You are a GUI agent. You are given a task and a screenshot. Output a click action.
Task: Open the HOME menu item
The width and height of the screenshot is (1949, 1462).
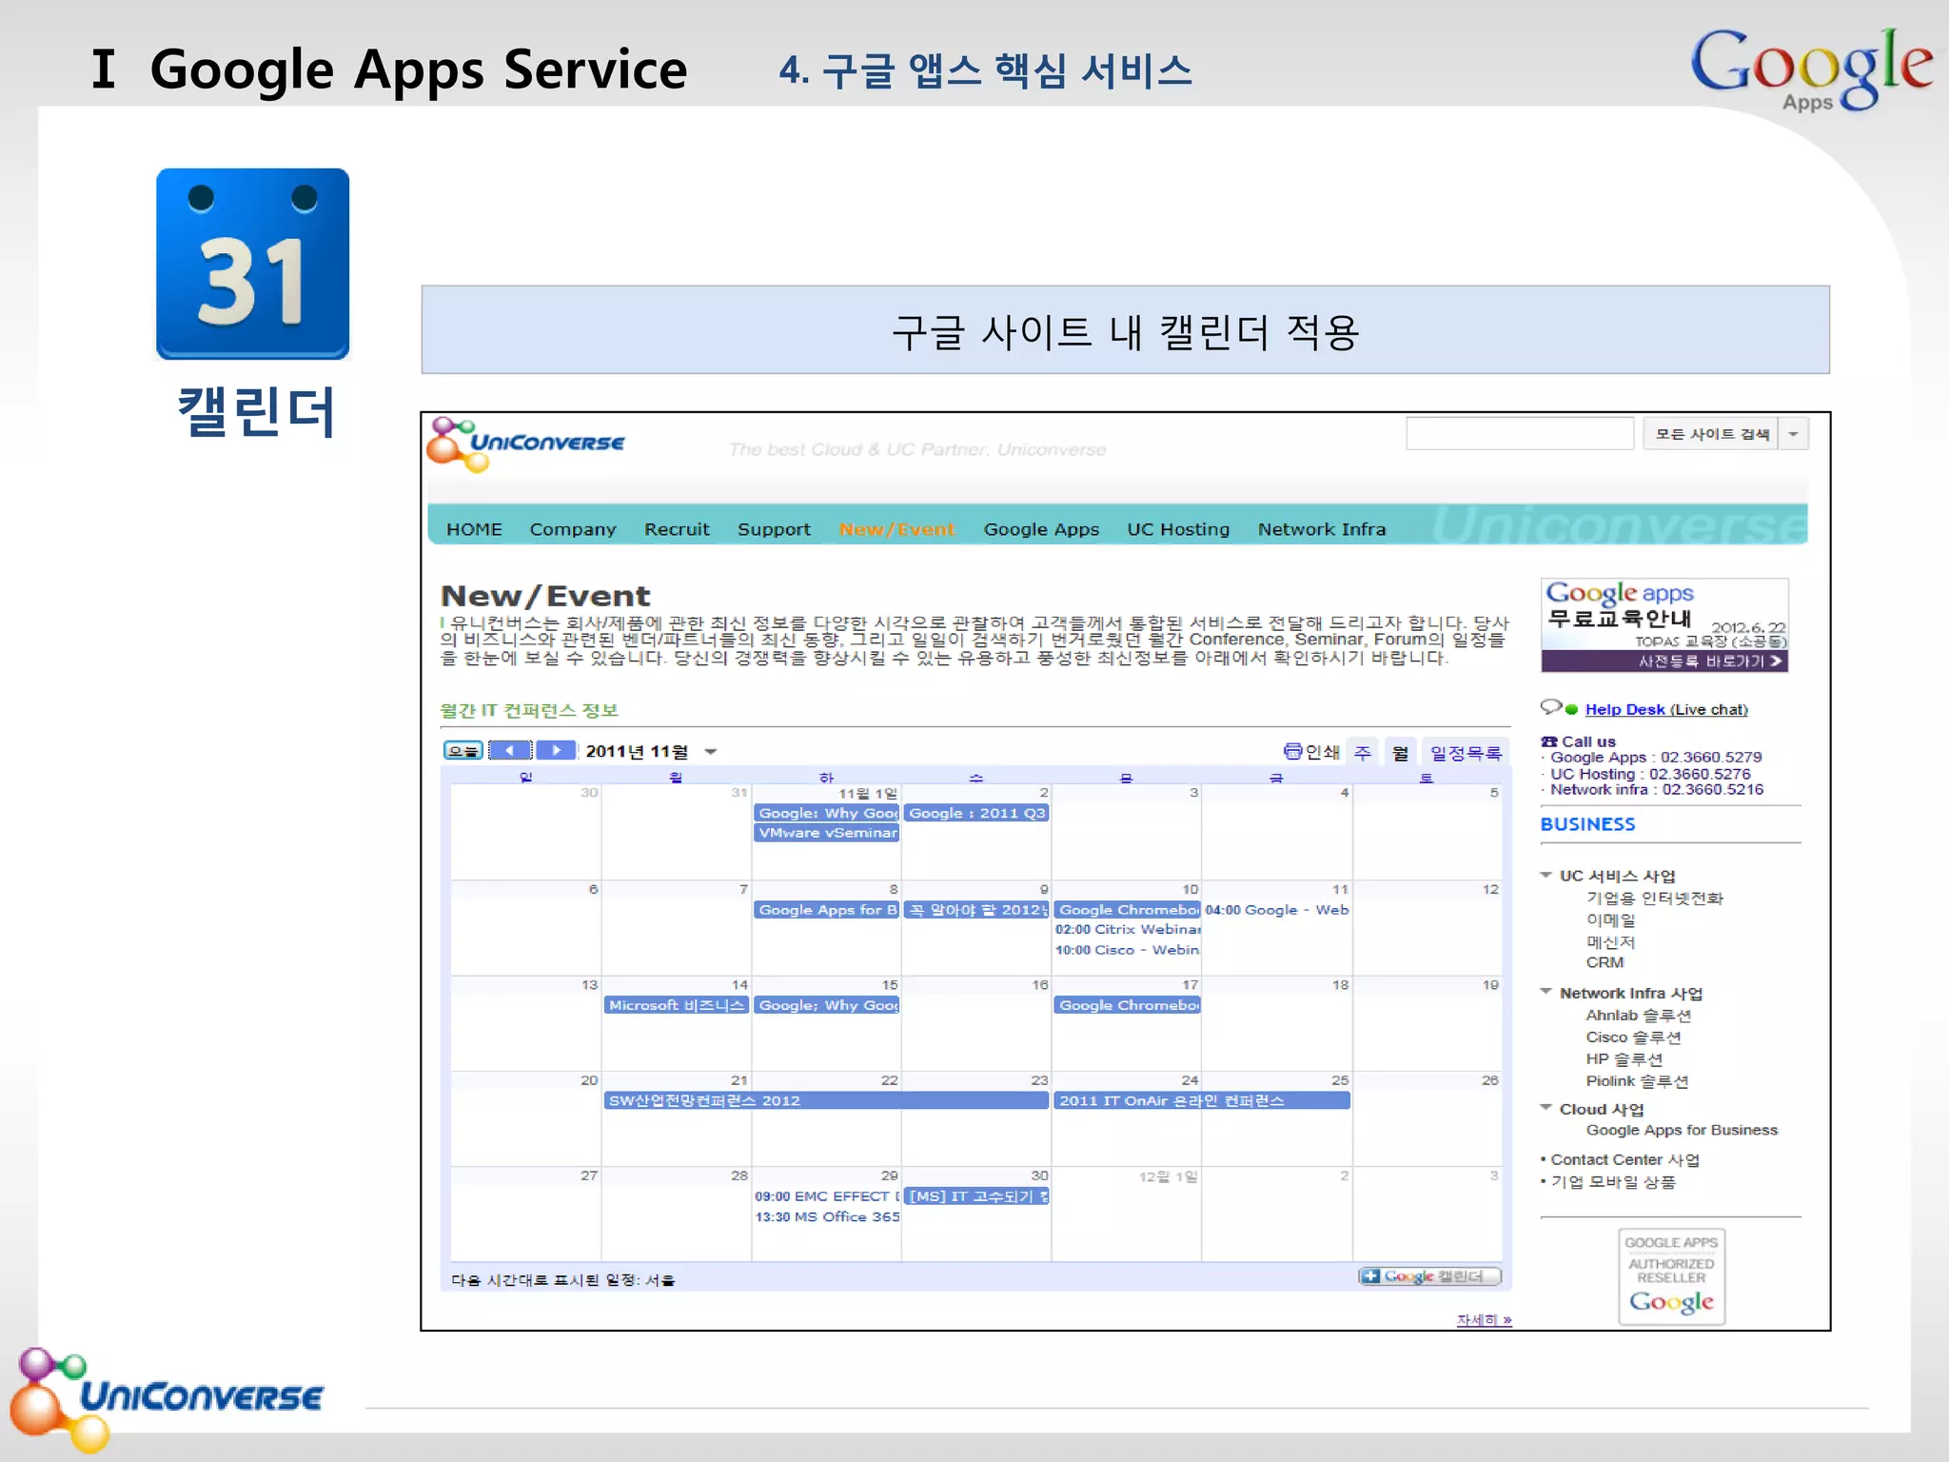[474, 529]
